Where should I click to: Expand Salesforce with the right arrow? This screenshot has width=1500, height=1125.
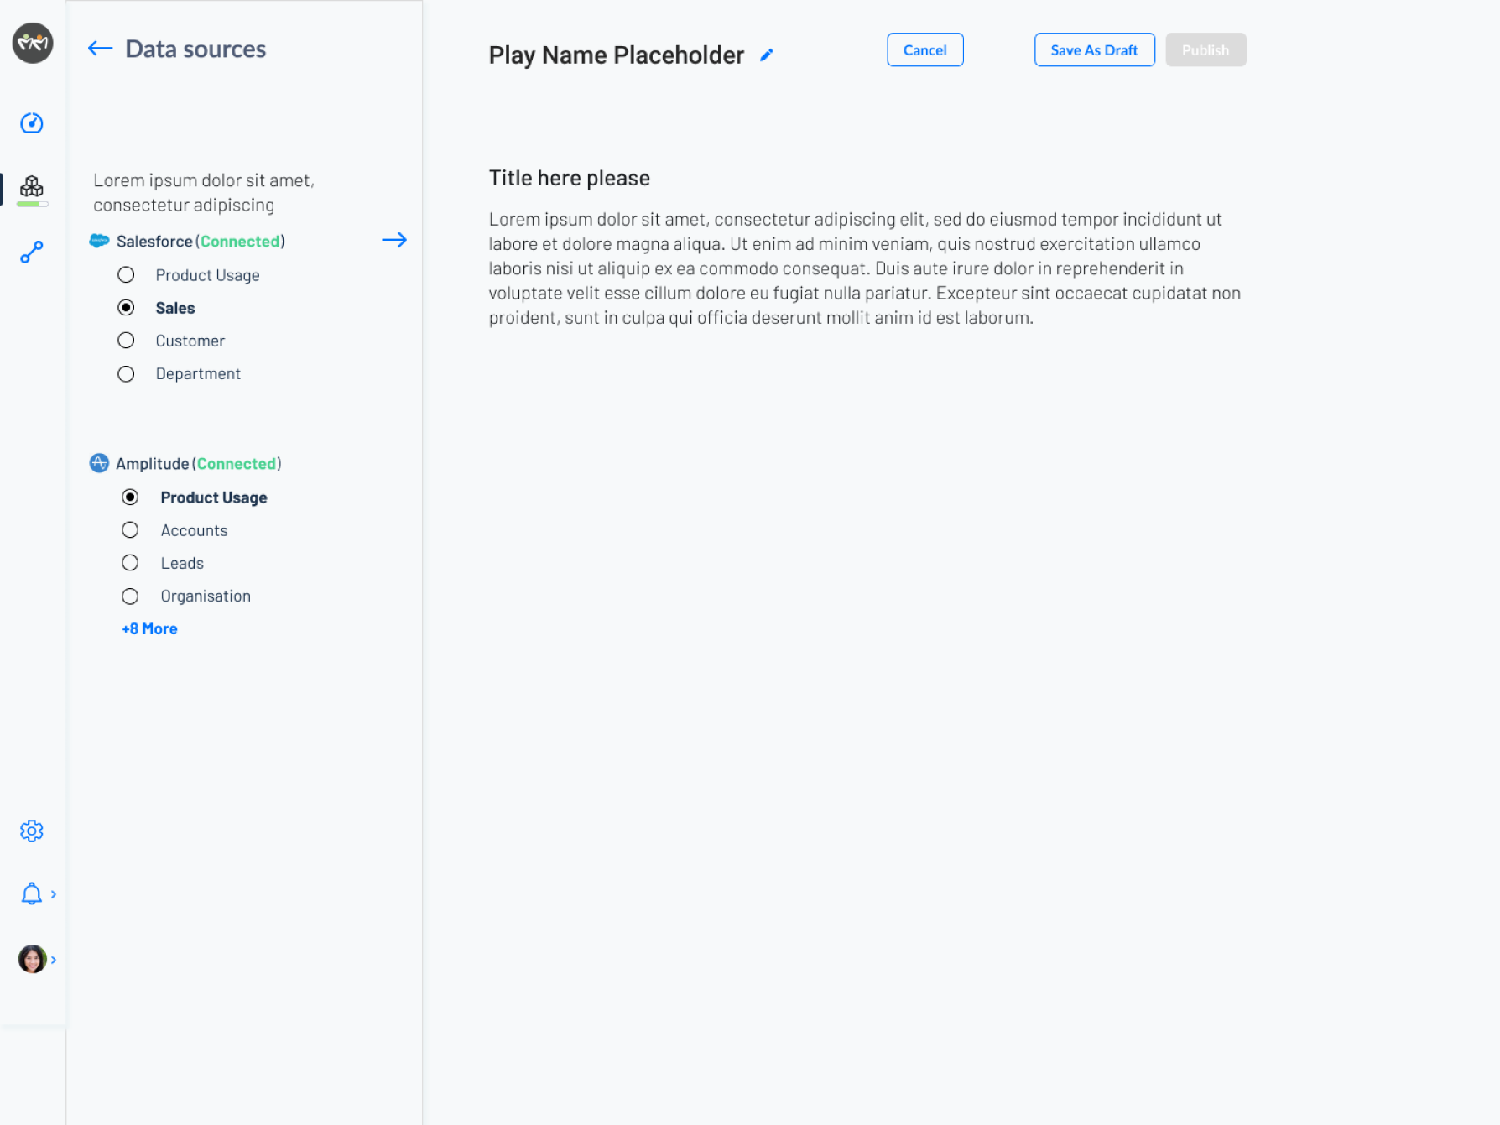pos(394,240)
